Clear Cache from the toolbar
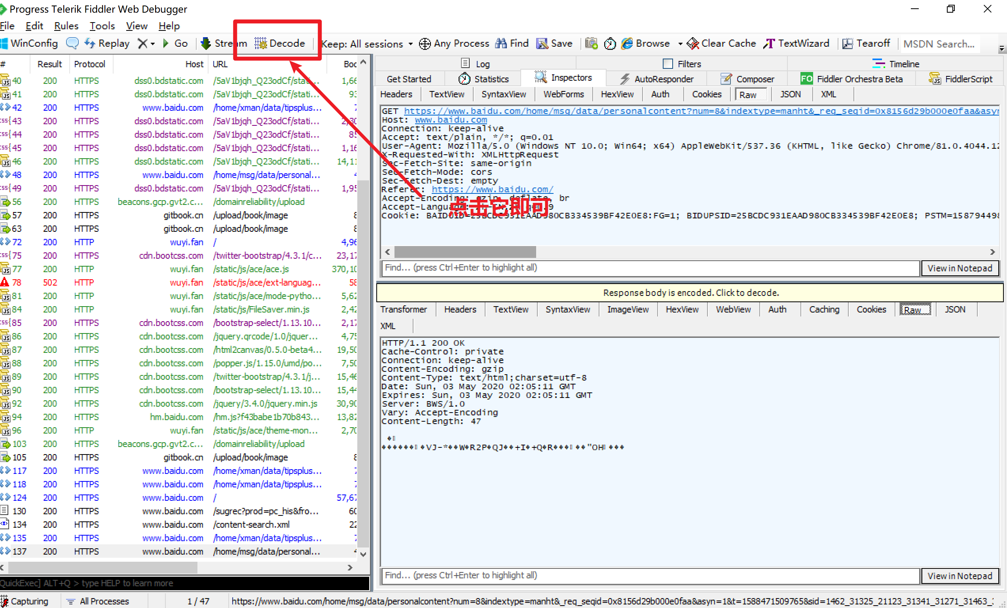 (722, 43)
